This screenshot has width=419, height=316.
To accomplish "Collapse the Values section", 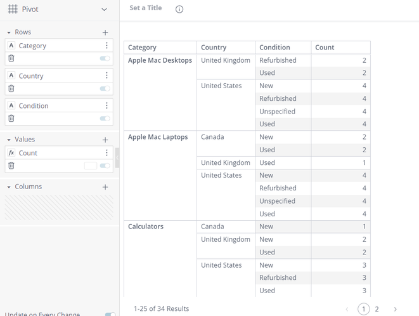I will [x=9, y=140].
